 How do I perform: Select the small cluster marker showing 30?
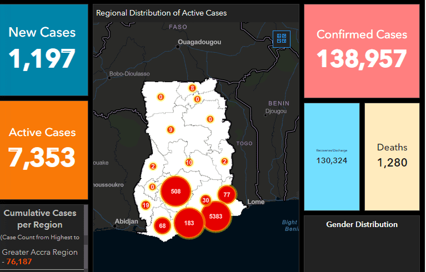pyautogui.click(x=206, y=200)
